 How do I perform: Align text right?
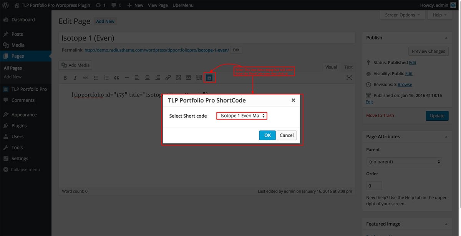click(158, 78)
